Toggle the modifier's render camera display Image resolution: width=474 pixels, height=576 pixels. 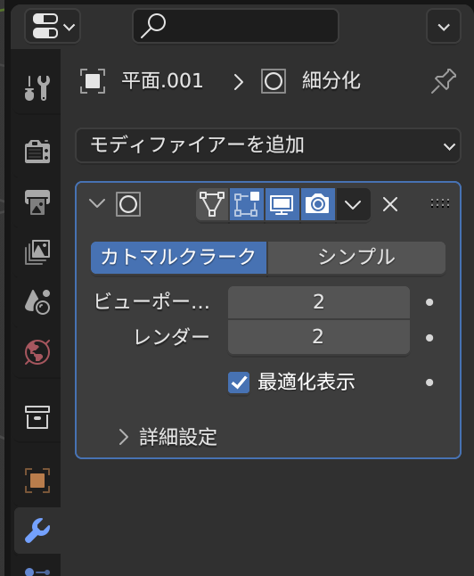click(x=317, y=204)
